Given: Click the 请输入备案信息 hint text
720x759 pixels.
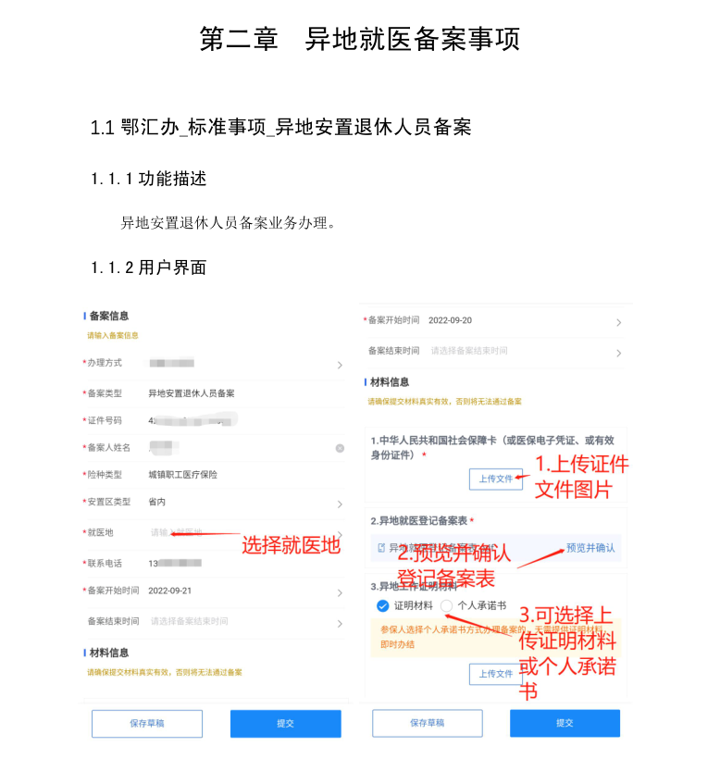Looking at the screenshot, I should 113,335.
